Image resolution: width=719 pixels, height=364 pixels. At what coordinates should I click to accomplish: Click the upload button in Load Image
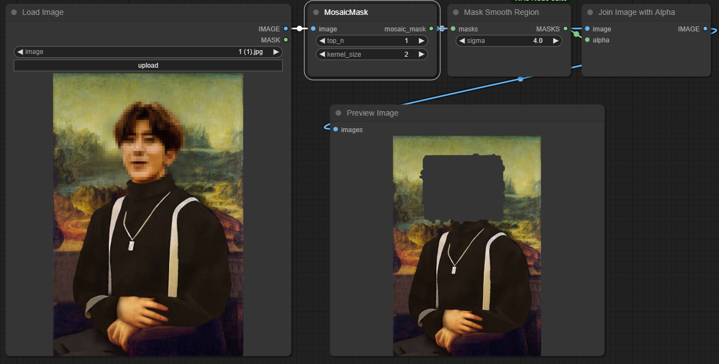coord(148,66)
